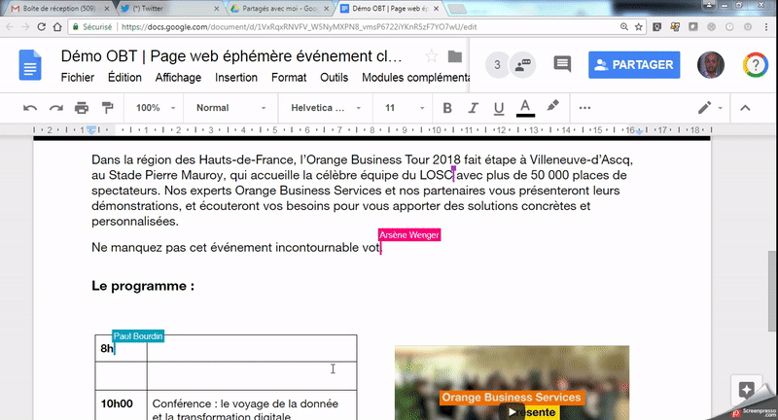Click the left indent marker on ruler
The image size is (778, 420).
click(91, 130)
